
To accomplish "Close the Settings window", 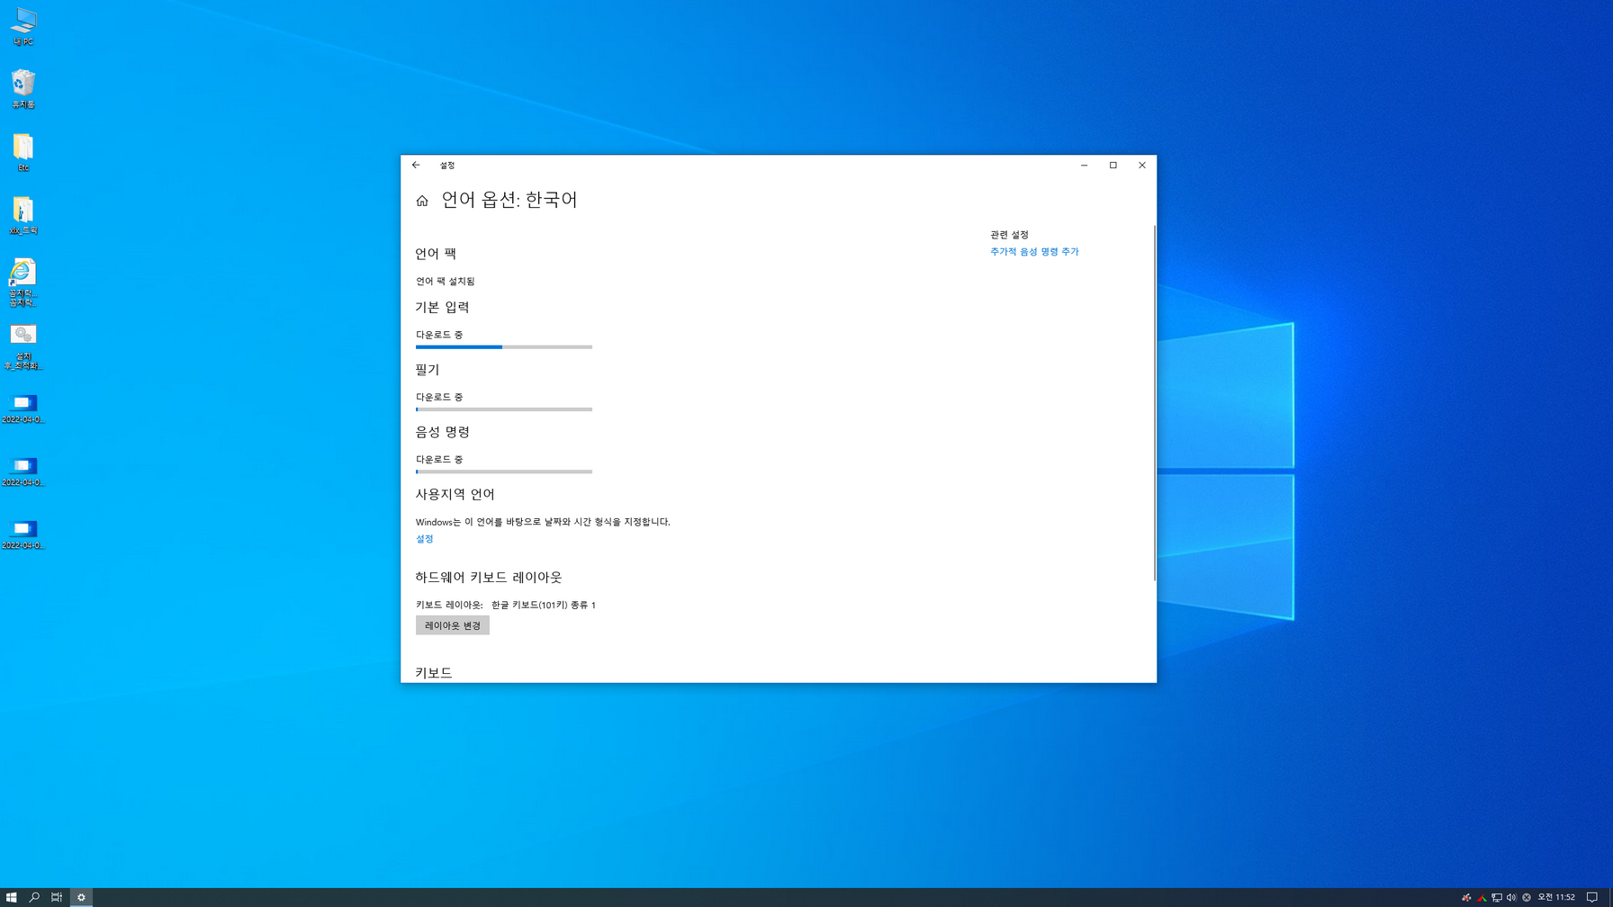I will click(x=1142, y=165).
